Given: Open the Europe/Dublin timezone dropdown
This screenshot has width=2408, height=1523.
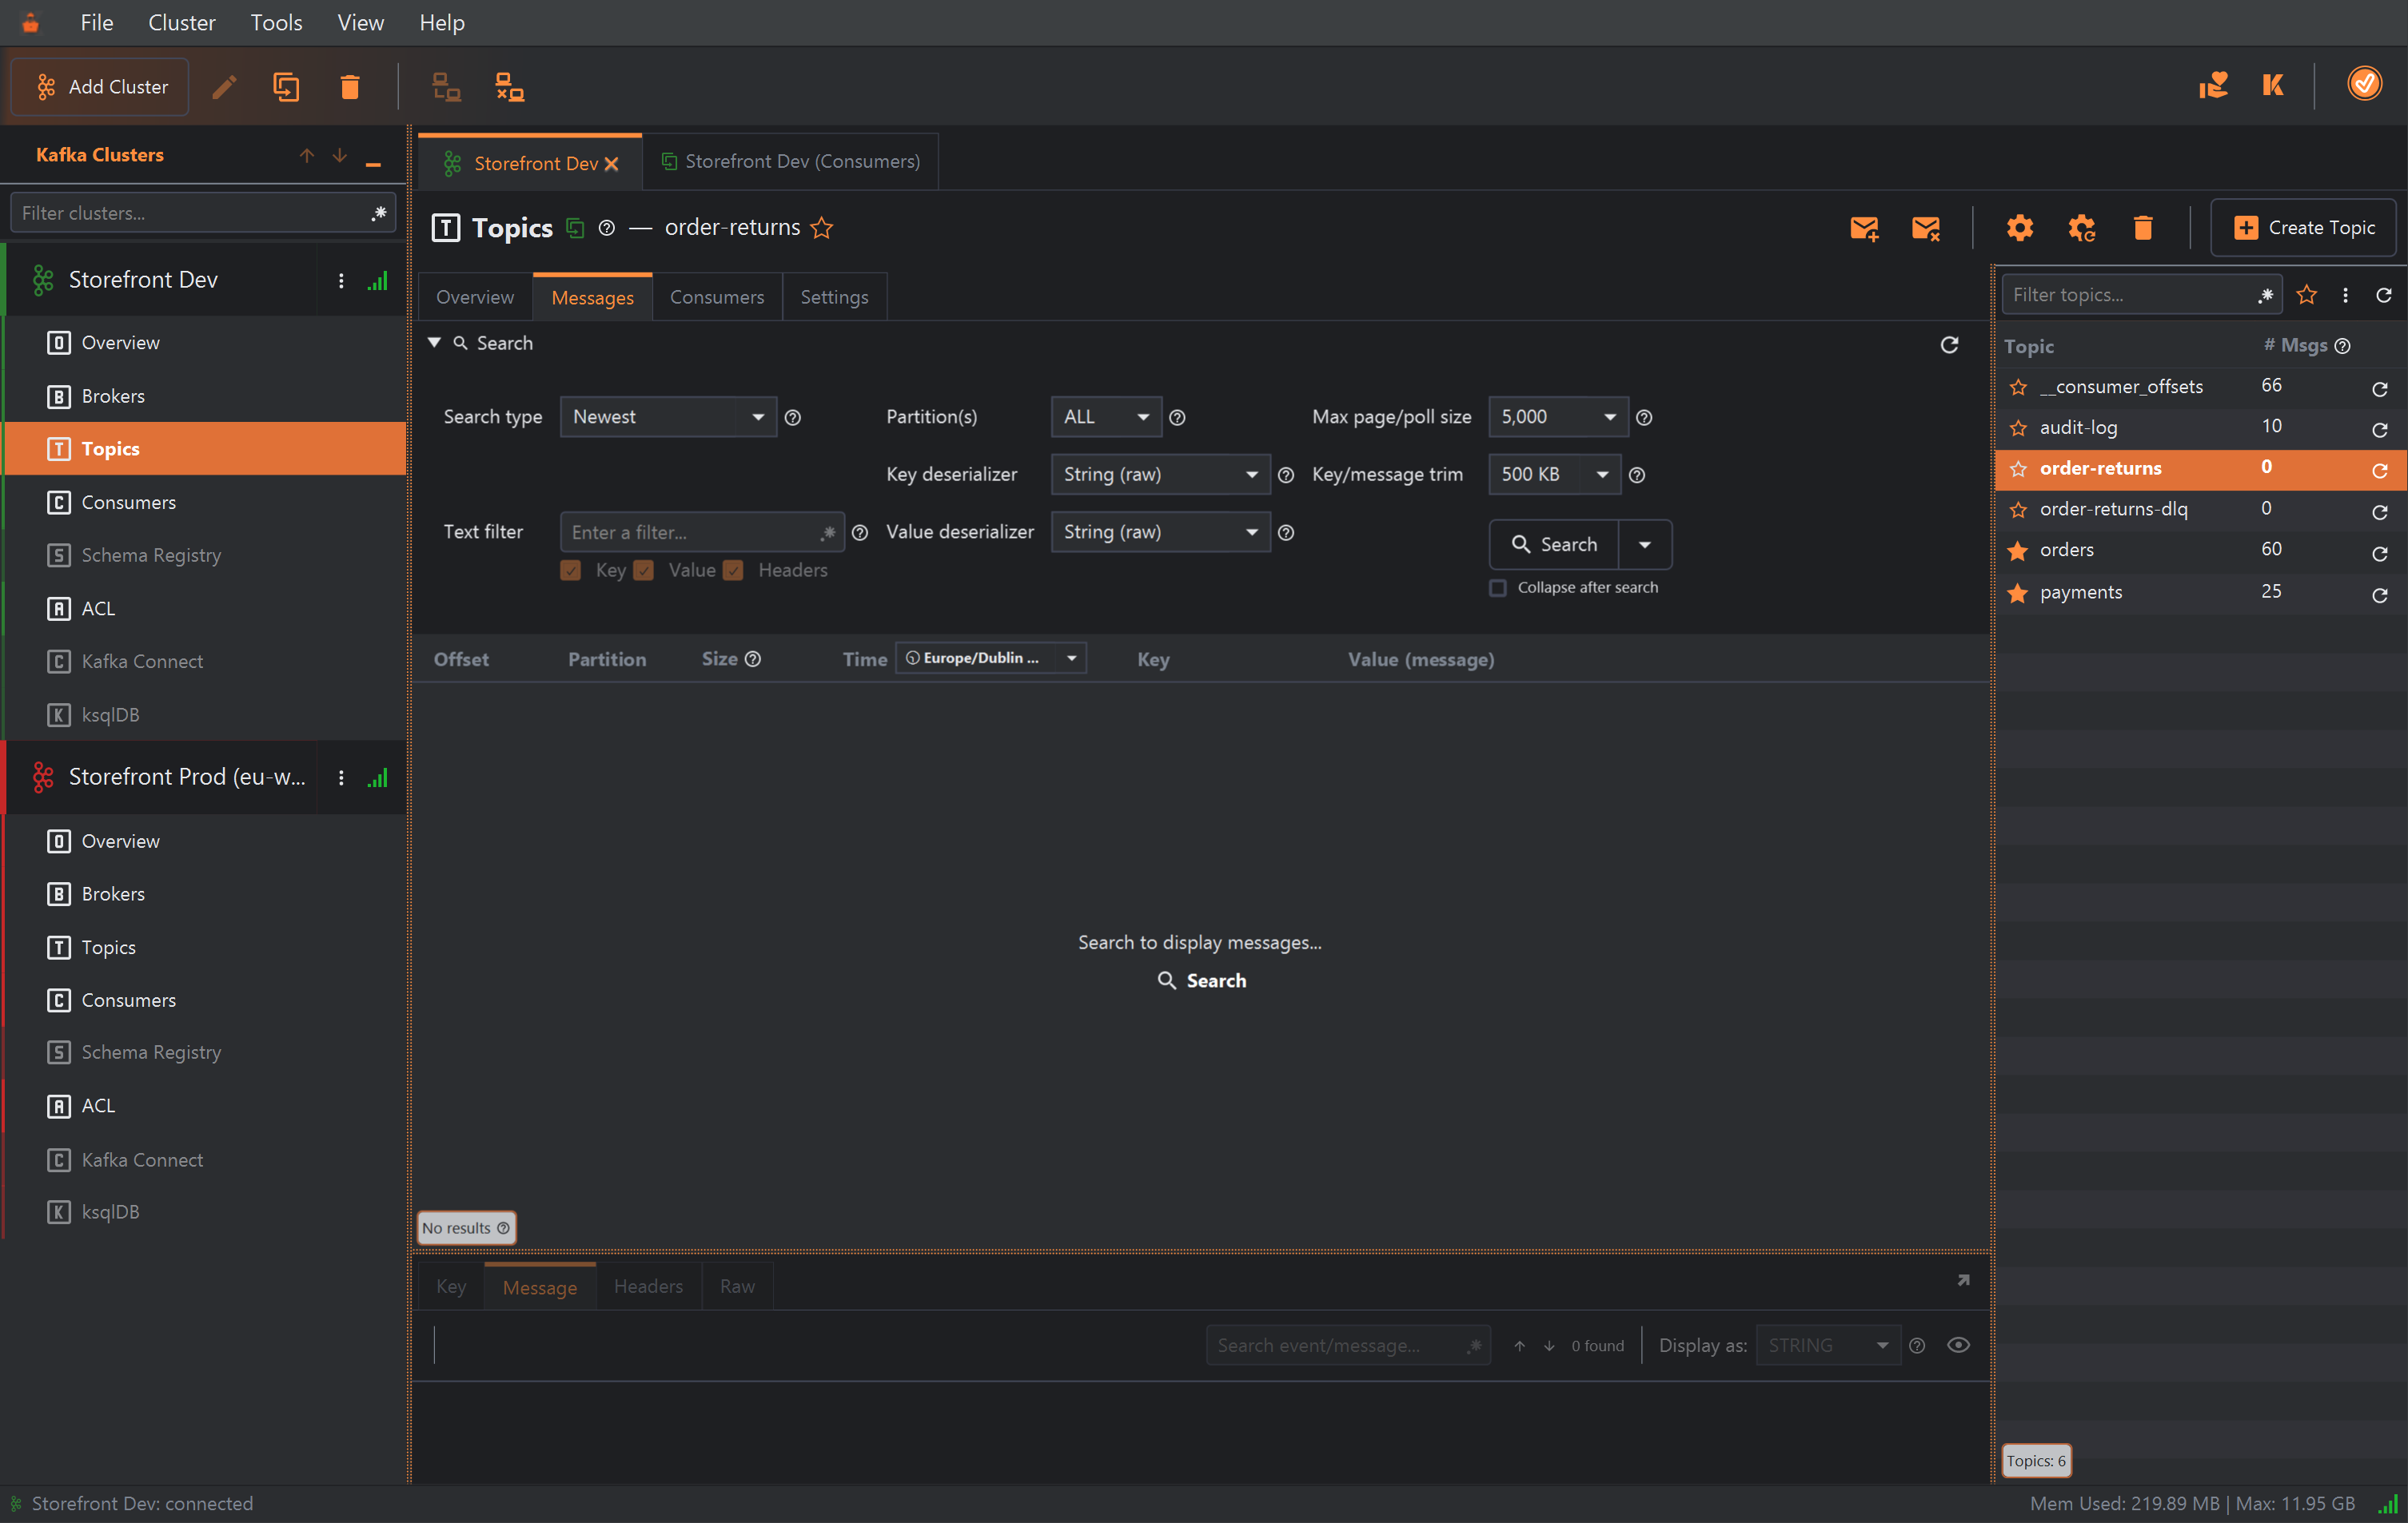Looking at the screenshot, I should (x=990, y=658).
